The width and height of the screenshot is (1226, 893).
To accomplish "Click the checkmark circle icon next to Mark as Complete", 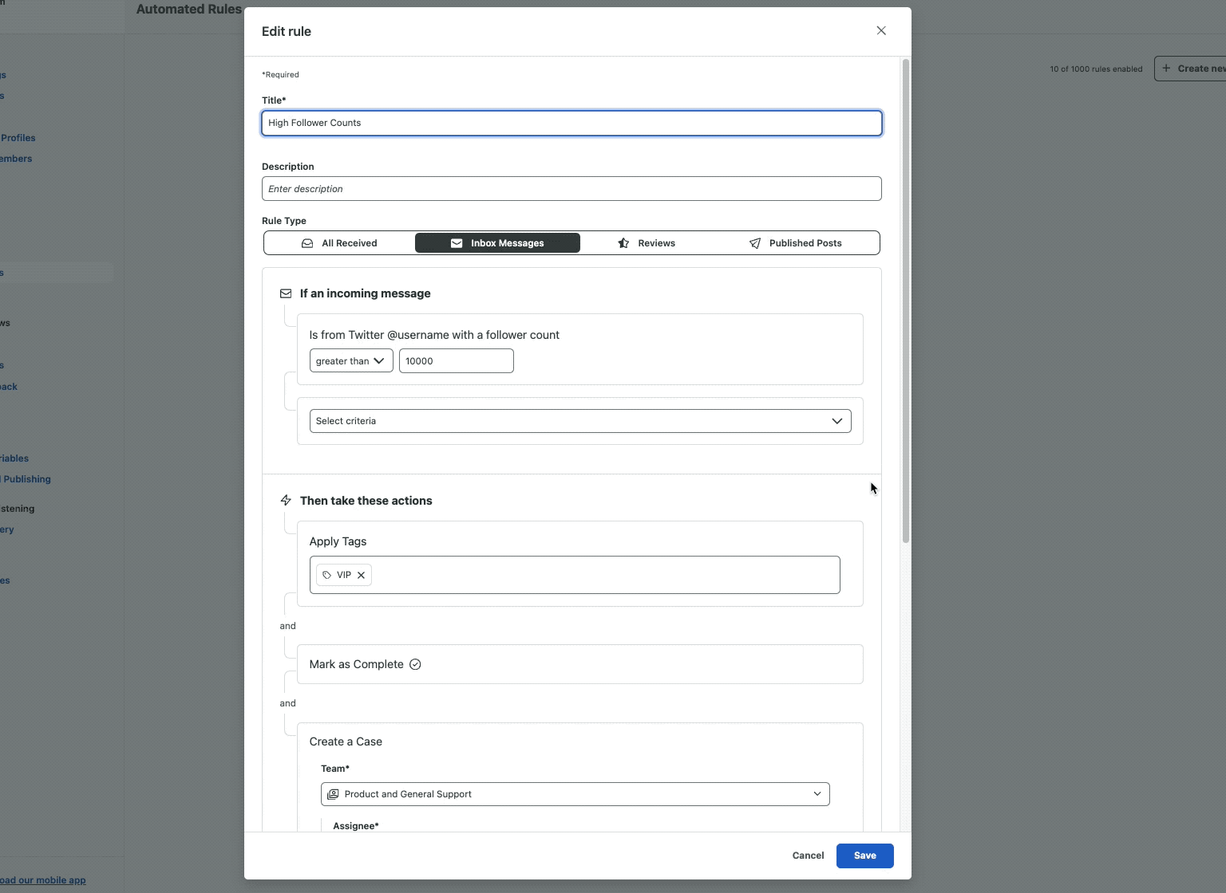I will pyautogui.click(x=415, y=664).
